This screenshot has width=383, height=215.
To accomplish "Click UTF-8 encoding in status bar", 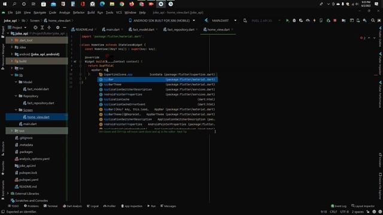I will (x=345, y=212).
